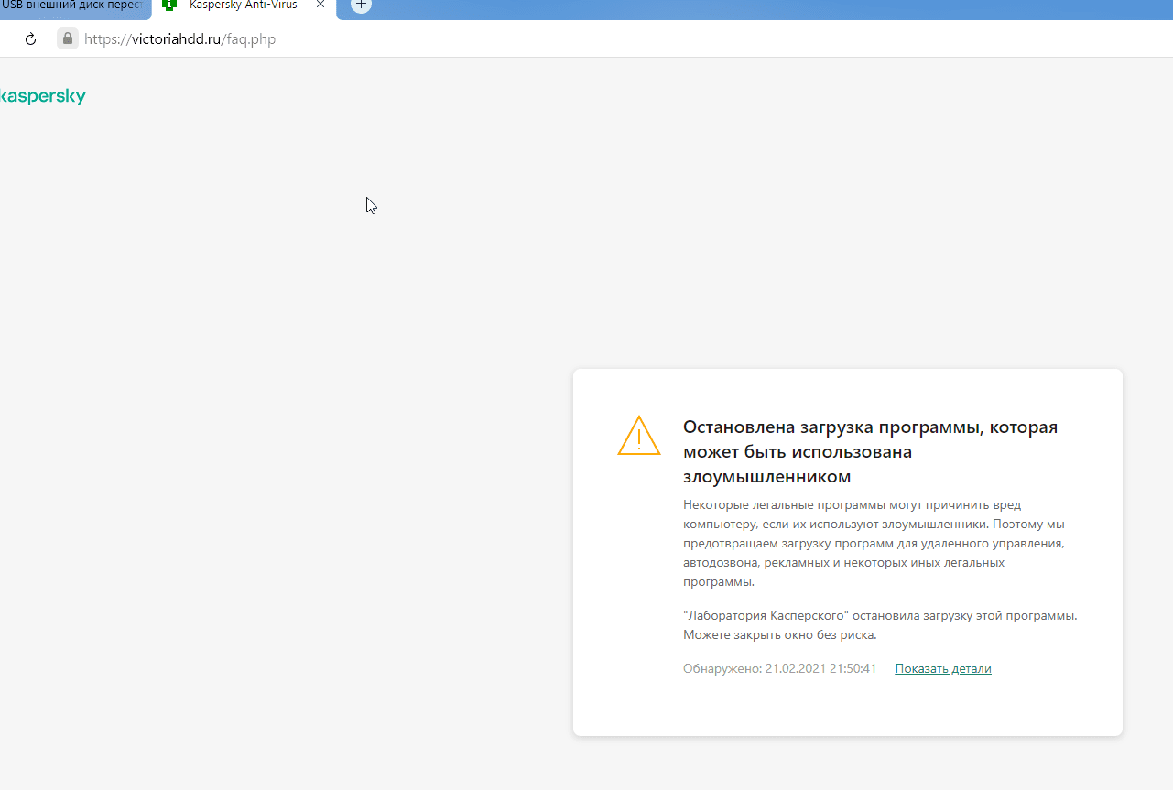Click the 'Можете закрыть окно без риска' text

pyautogui.click(x=779, y=634)
